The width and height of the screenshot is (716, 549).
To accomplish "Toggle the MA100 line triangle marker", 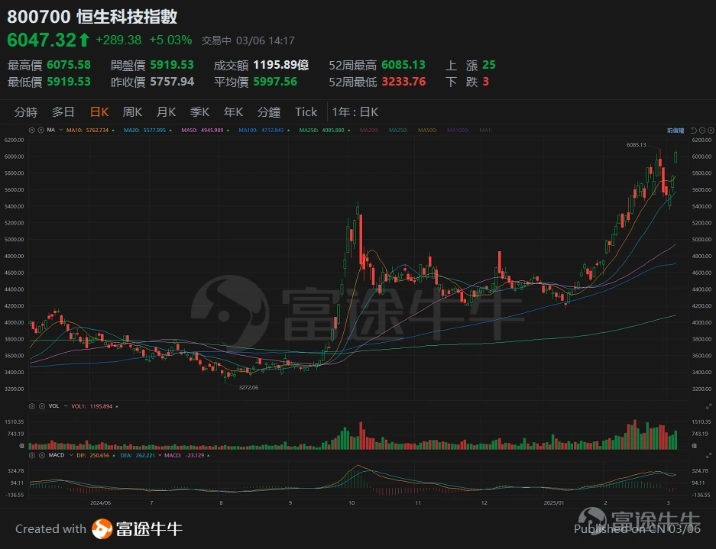I will 289,131.
